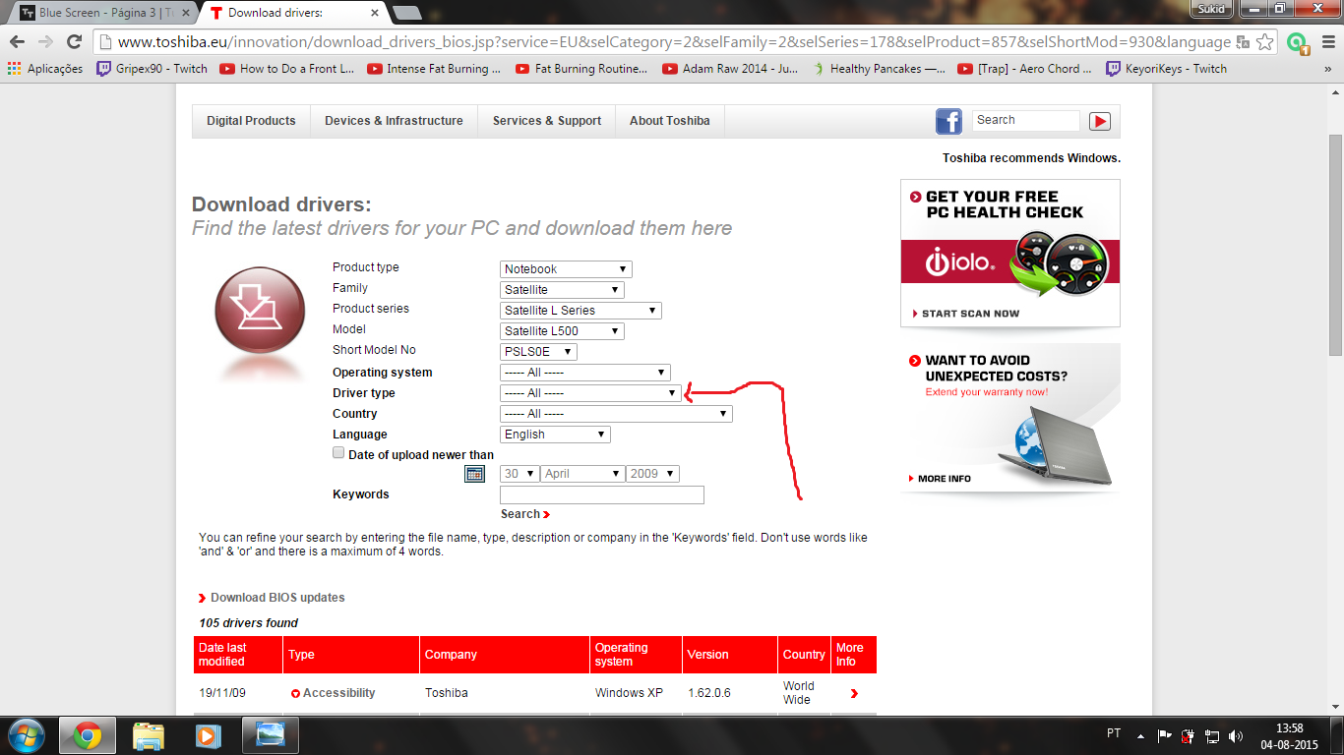Click the 'Date last modified' column header
The image size is (1344, 755).
tap(239, 655)
